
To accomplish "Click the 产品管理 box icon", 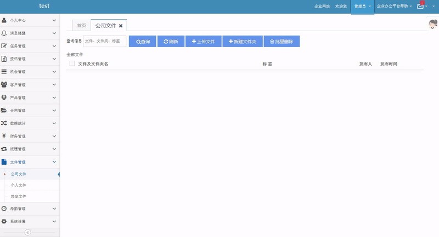I will (4, 97).
